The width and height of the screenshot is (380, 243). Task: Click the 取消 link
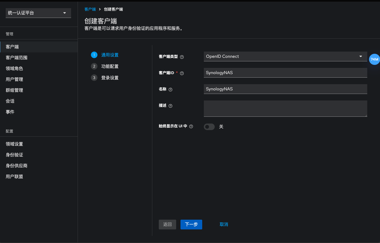pyautogui.click(x=224, y=224)
